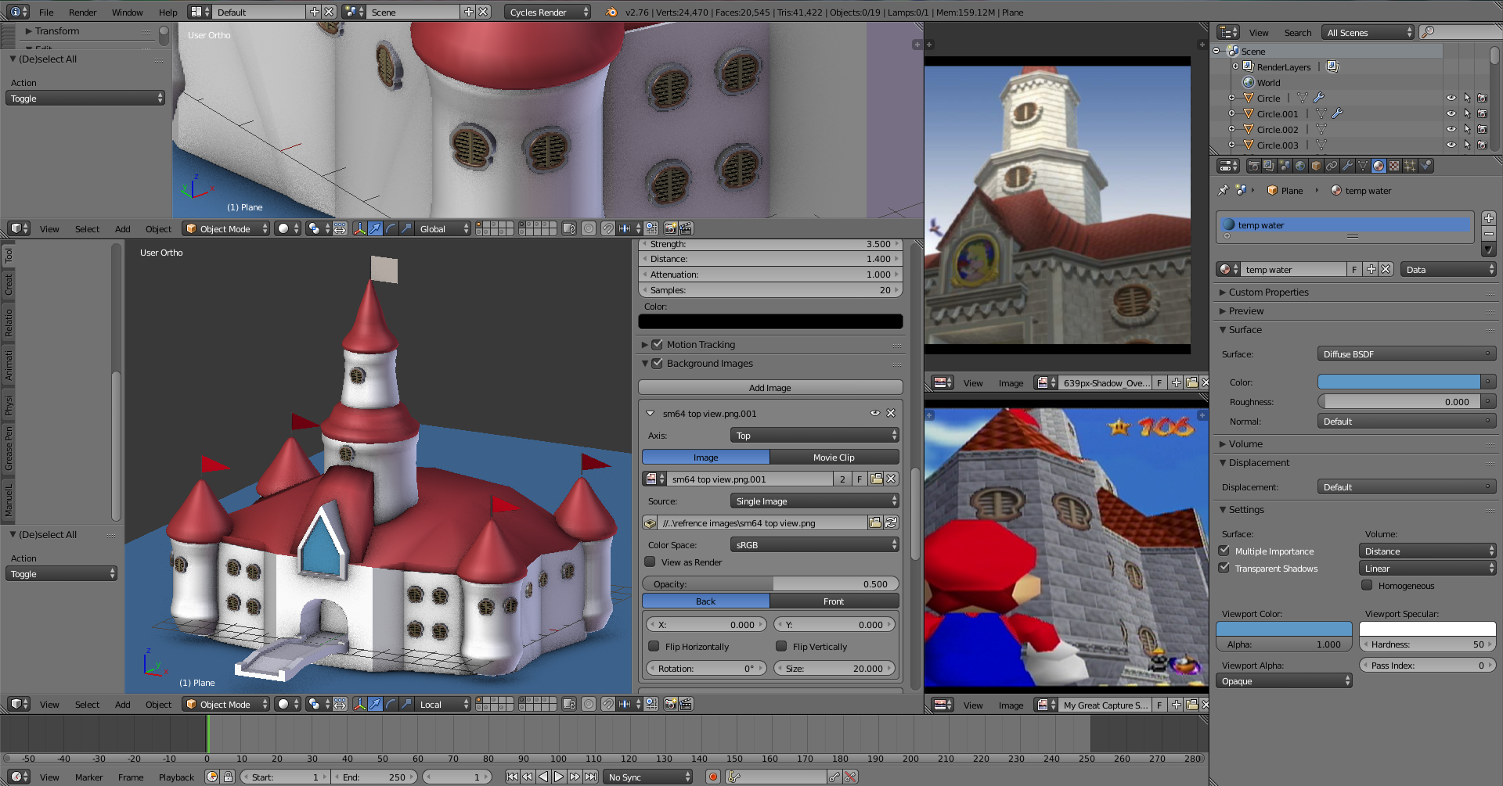Open the World properties globe tab
Viewport: 1503px width, 786px height.
[1300, 166]
